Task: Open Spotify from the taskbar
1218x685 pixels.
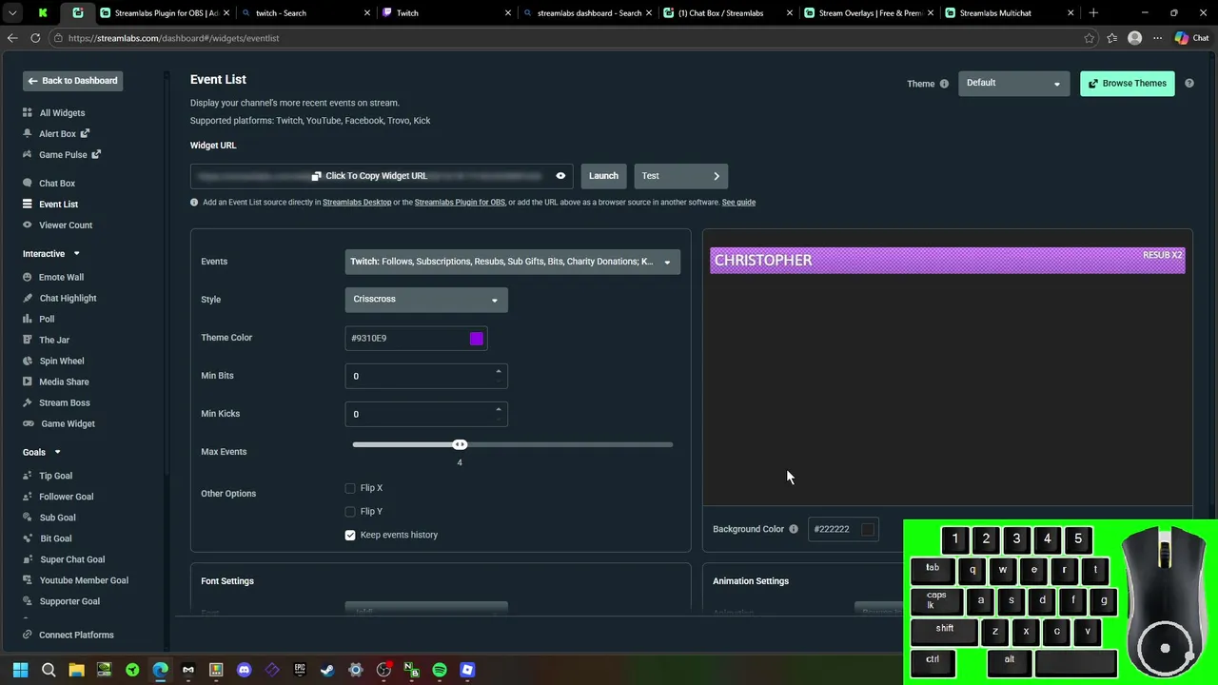Action: [440, 671]
